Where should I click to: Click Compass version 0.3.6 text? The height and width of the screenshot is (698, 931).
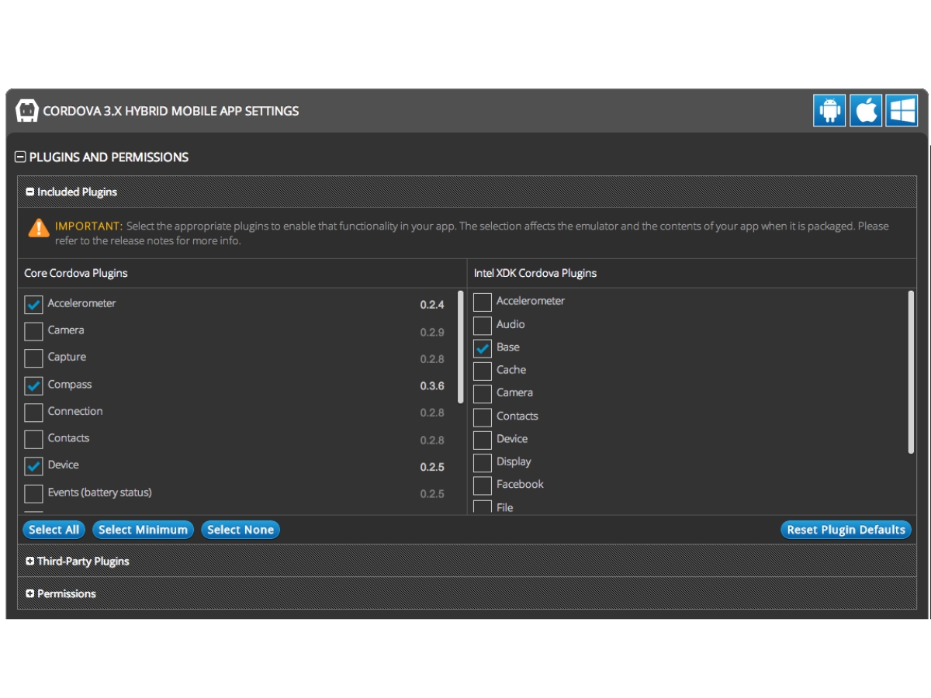(x=432, y=386)
